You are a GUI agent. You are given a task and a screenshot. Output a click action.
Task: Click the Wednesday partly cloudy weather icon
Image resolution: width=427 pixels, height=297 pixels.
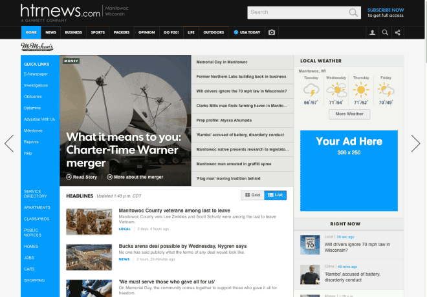(x=336, y=90)
